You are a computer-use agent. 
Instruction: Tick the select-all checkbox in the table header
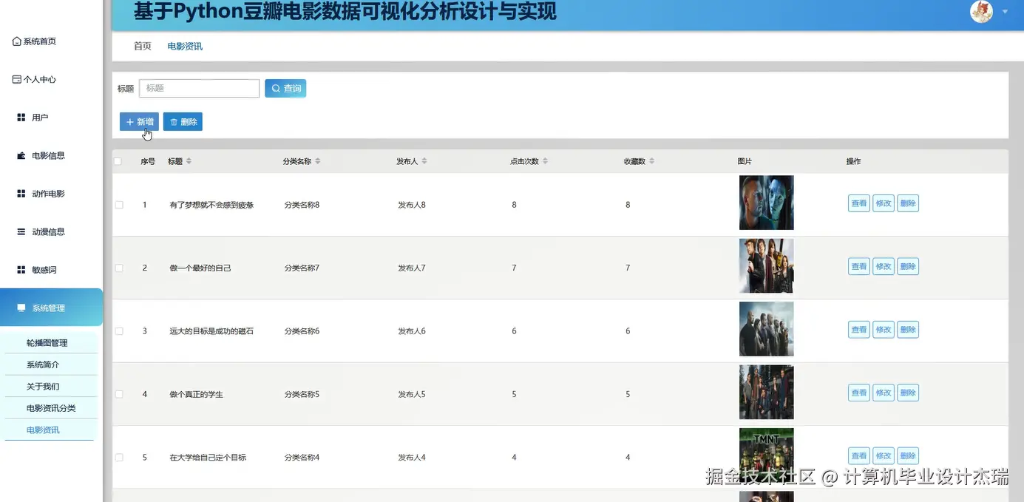coord(117,161)
